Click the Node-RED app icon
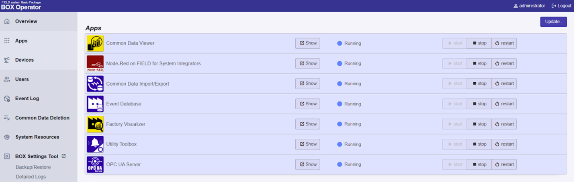This screenshot has width=574, height=182. tap(95, 63)
